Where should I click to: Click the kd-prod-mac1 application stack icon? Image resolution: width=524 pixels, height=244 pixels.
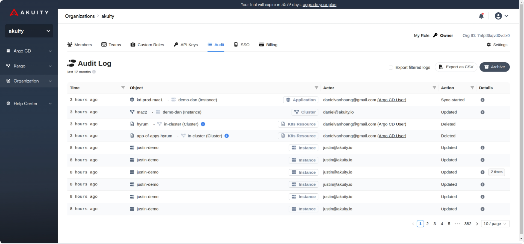(x=132, y=100)
